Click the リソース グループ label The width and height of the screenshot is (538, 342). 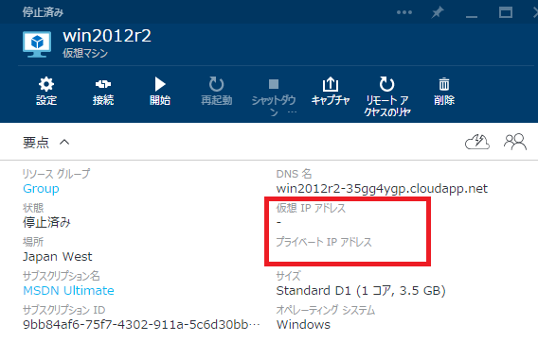(x=56, y=174)
